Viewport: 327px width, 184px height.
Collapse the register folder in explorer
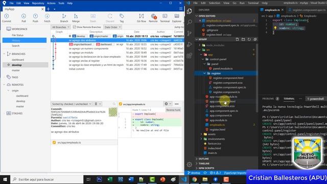pos(204,73)
